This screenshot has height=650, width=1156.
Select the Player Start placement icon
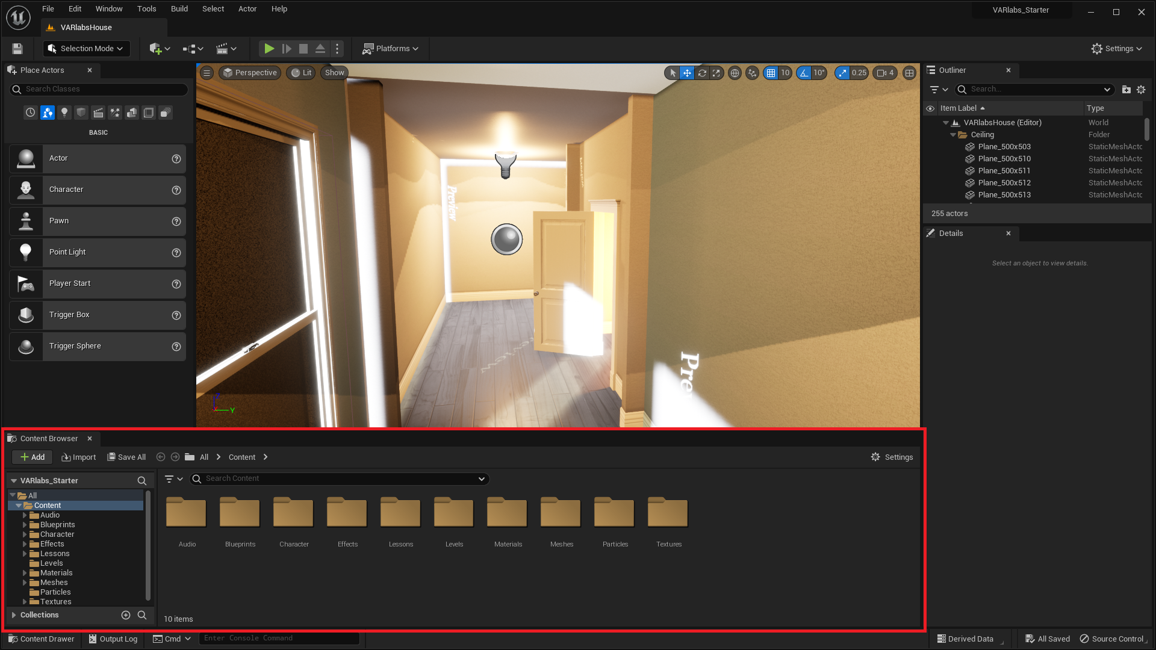(25, 283)
